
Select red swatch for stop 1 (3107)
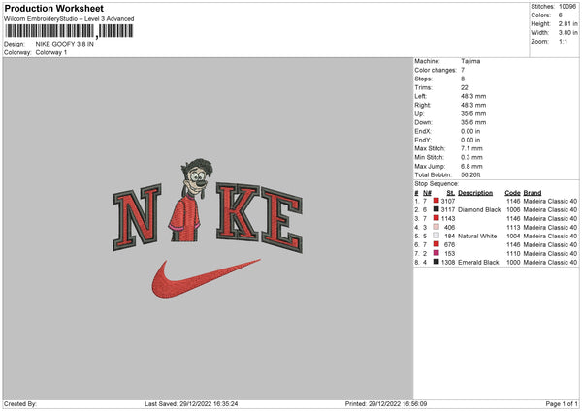[x=436, y=201]
